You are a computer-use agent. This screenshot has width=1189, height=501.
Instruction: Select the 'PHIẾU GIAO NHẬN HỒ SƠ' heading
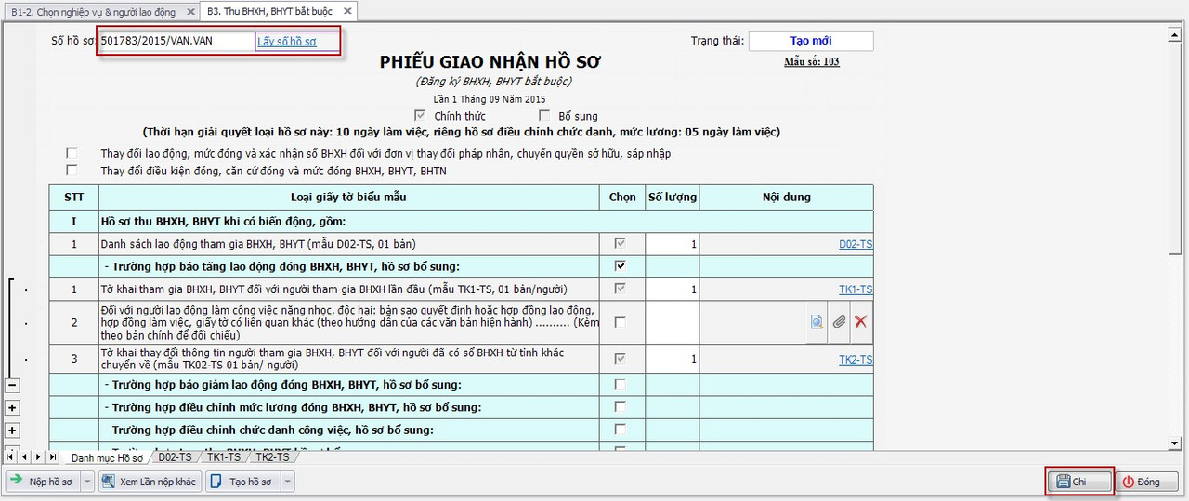(490, 62)
